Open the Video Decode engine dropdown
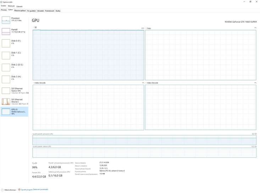The image size is (260, 195). pos(152,83)
